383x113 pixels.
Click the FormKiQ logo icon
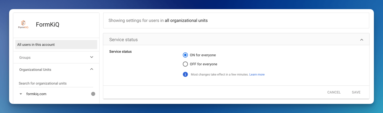pos(23,24)
